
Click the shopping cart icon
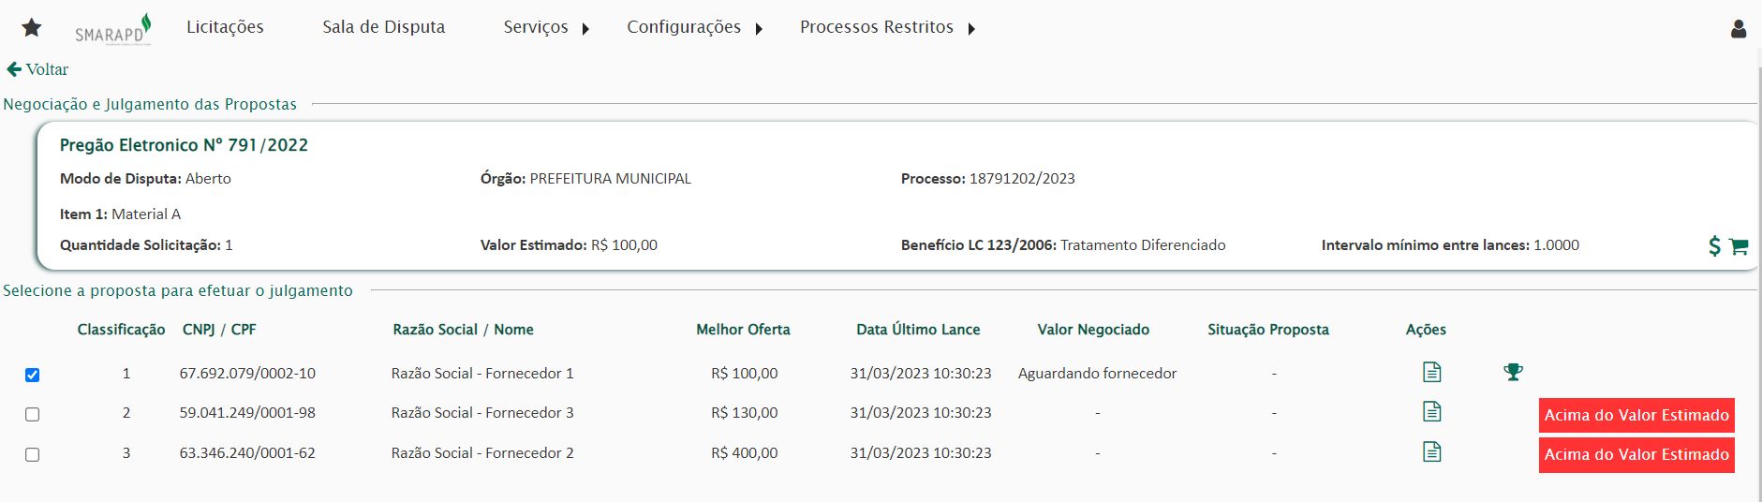coord(1739,246)
